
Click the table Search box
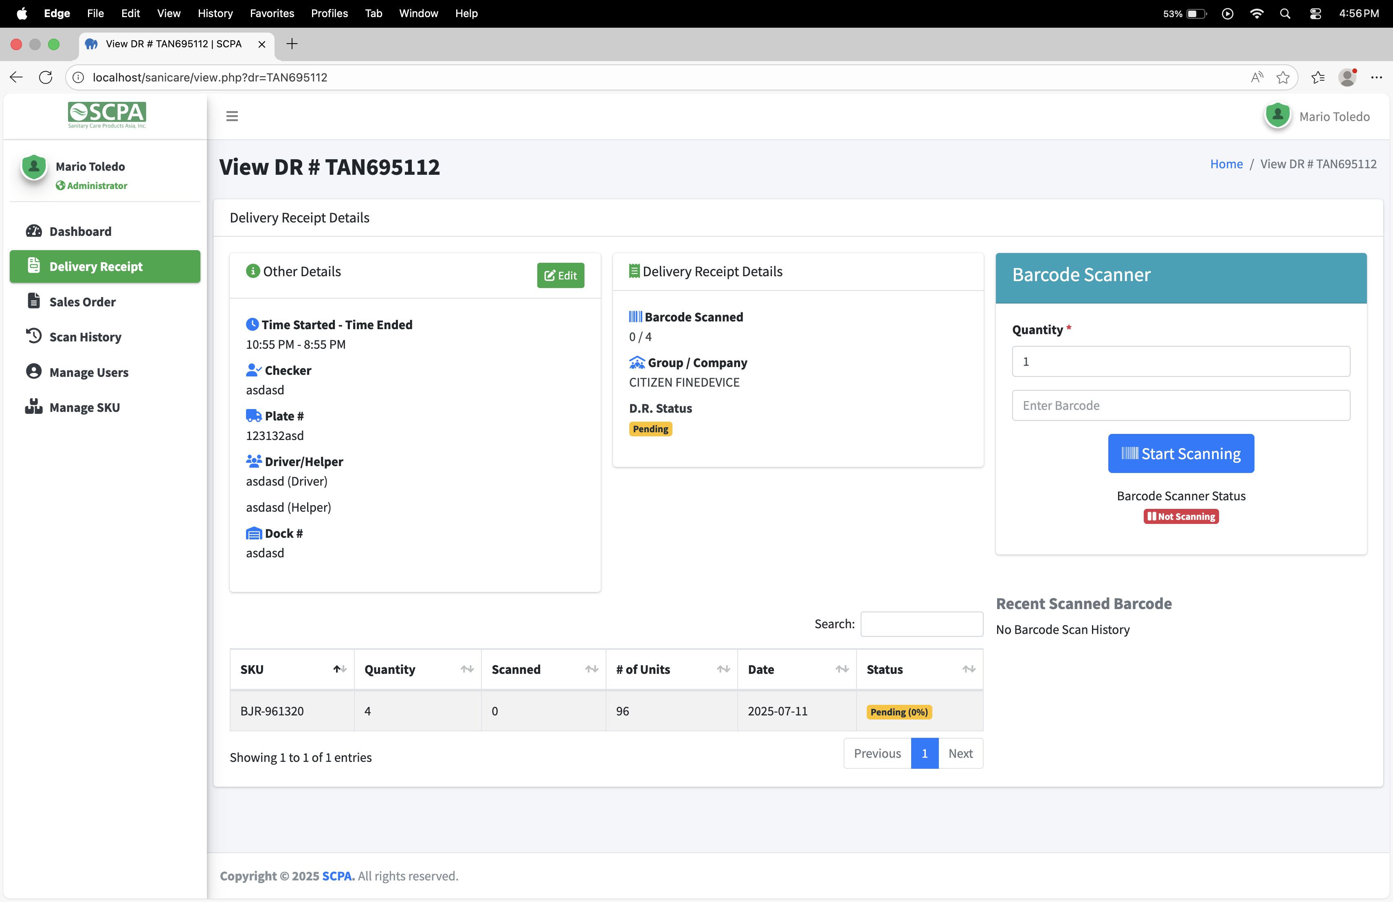click(x=921, y=624)
